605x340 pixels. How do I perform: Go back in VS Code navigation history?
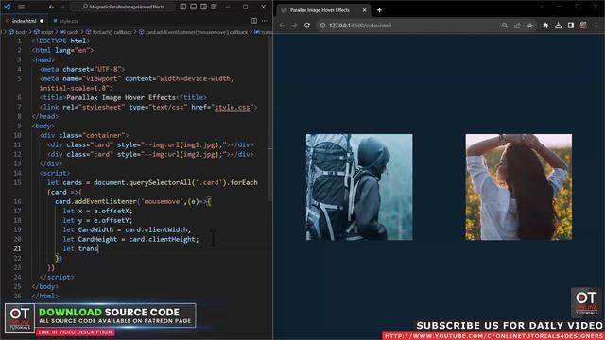pos(51,7)
